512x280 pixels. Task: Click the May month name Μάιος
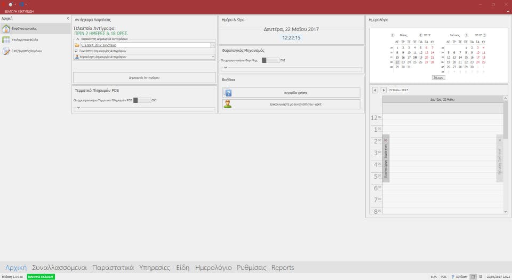tap(404, 35)
